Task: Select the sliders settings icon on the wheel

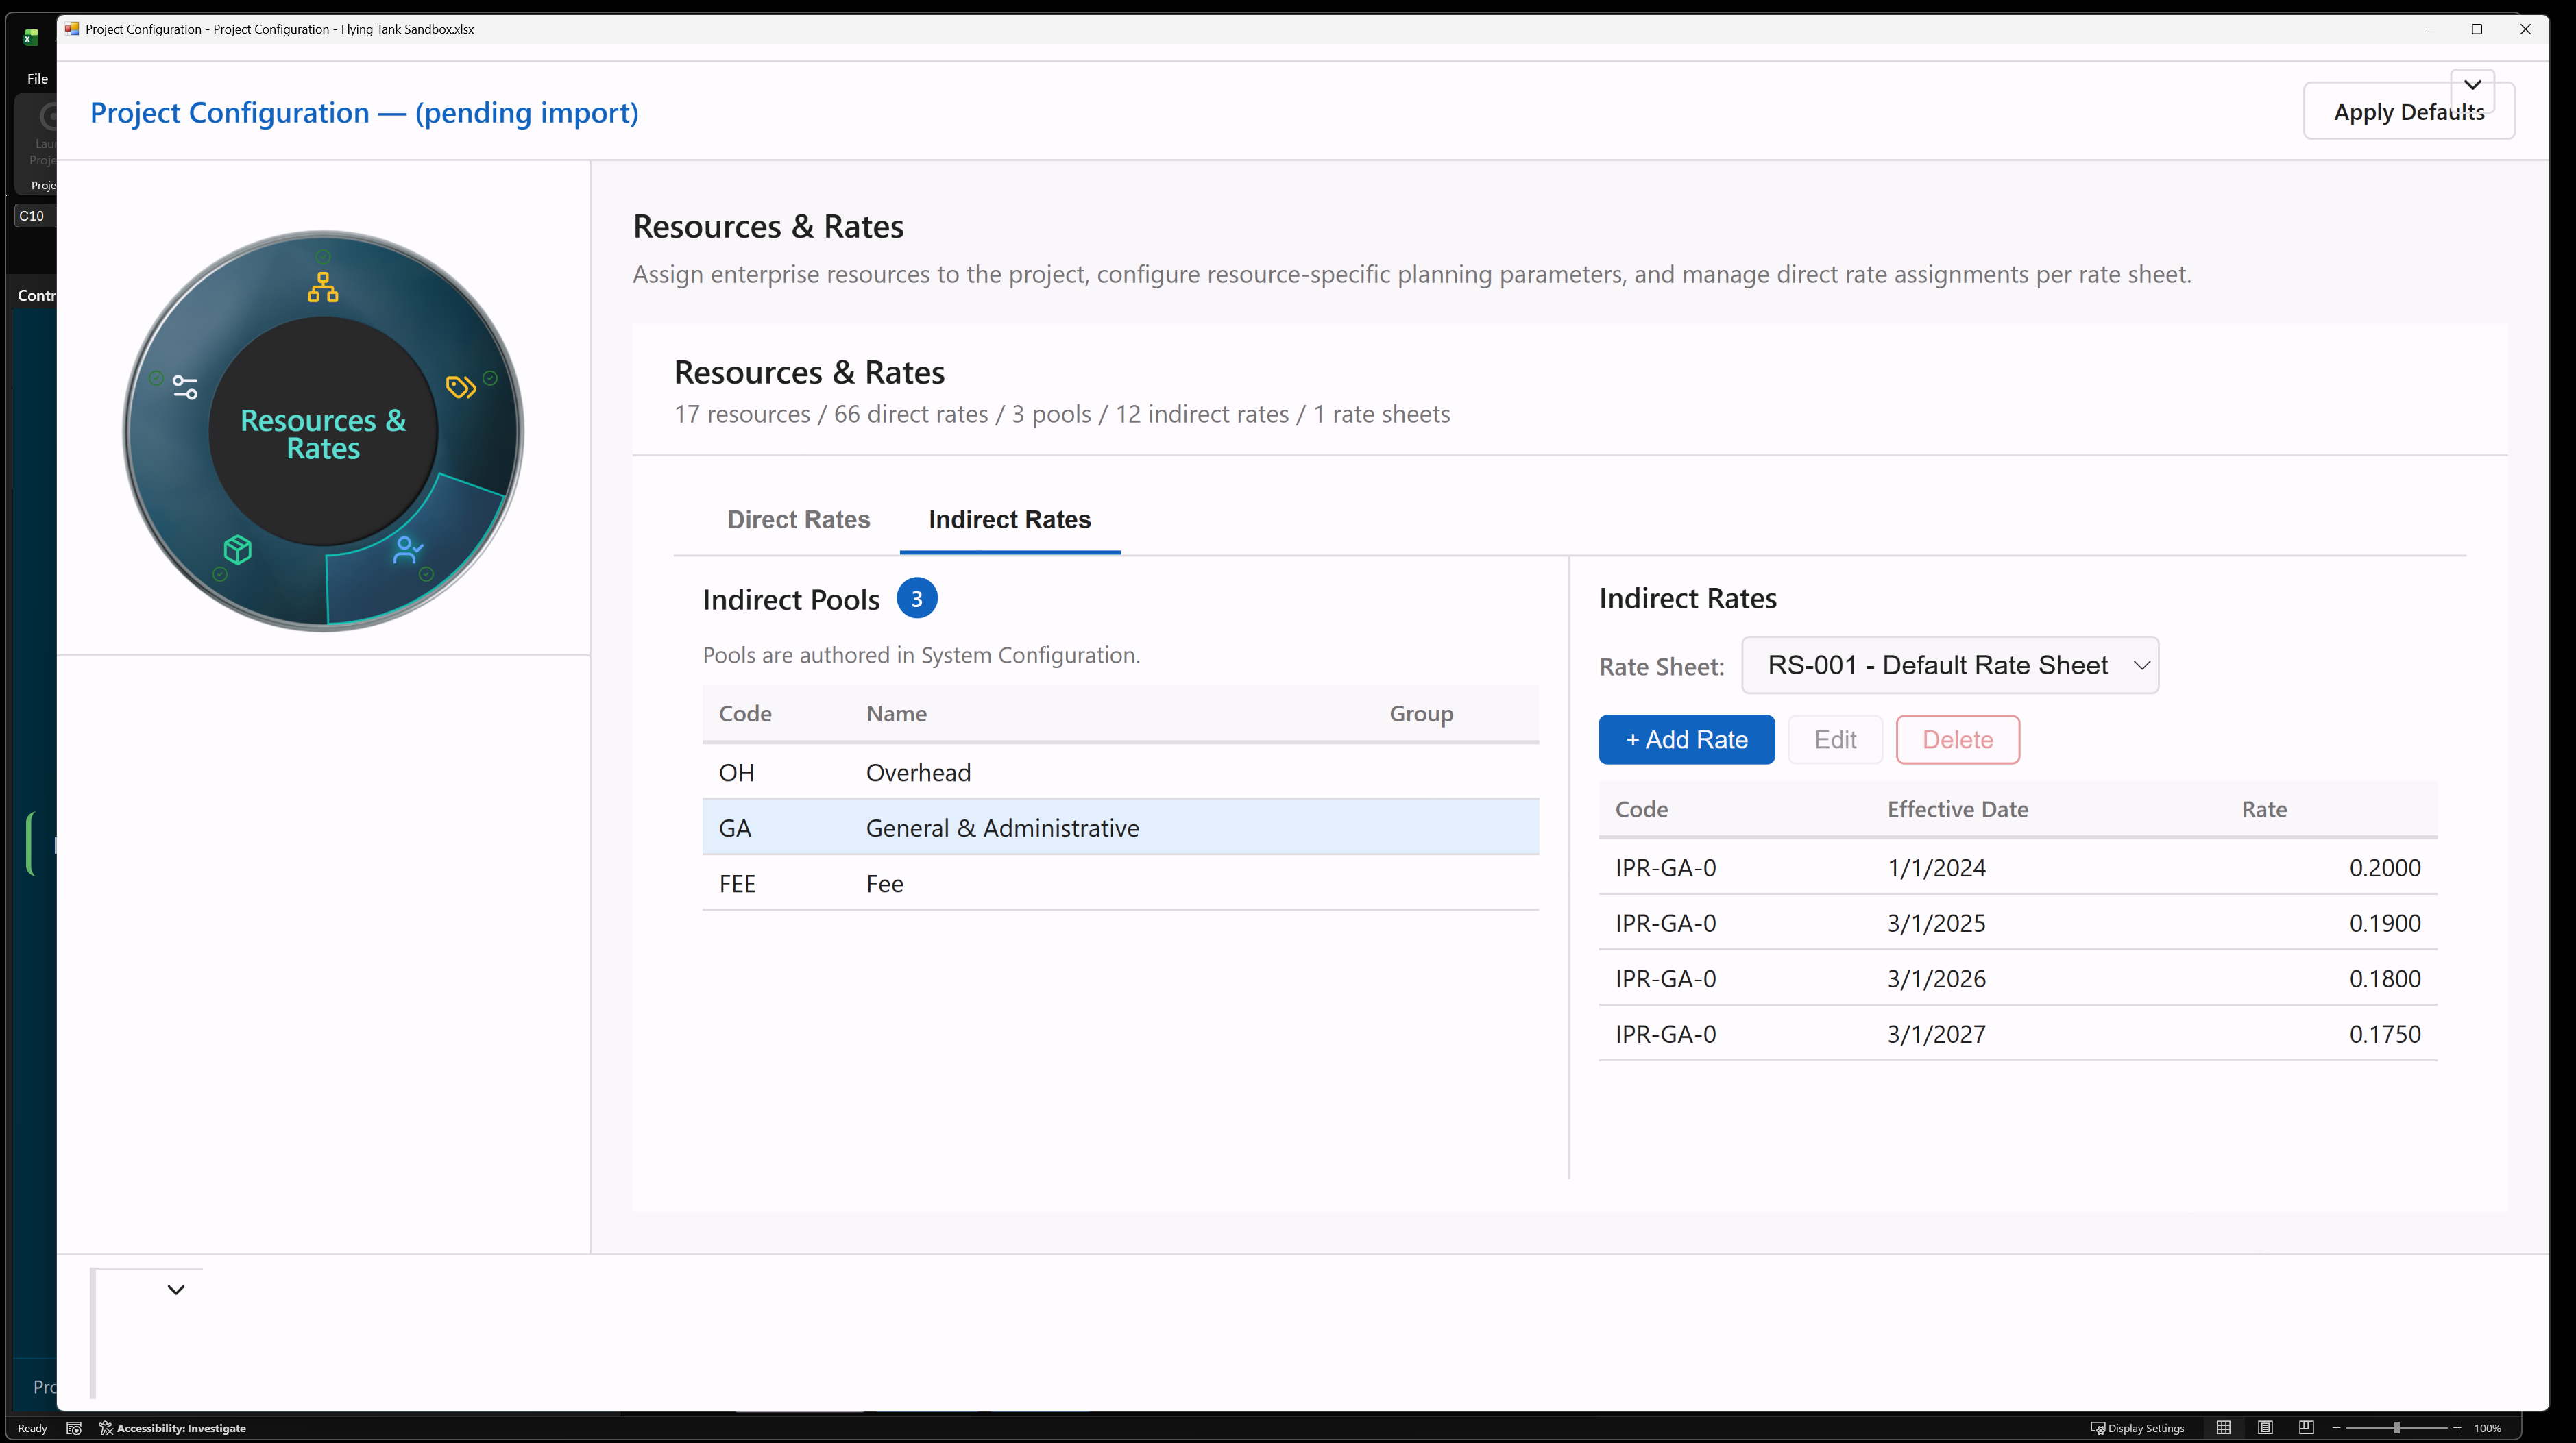Action: [x=185, y=386]
